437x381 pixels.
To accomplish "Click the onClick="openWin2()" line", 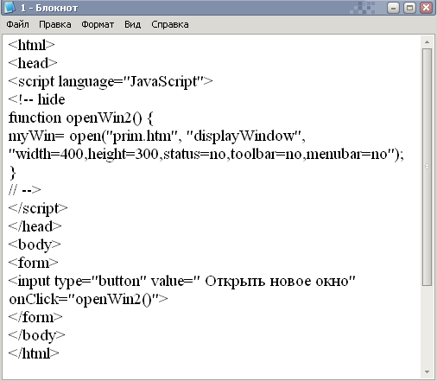I will pos(88,300).
